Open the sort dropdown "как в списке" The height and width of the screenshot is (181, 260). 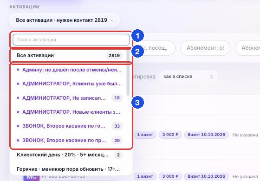tap(188, 77)
